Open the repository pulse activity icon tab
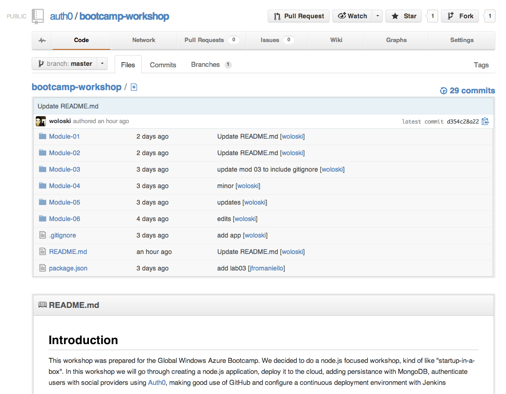The width and height of the screenshot is (506, 394). click(42, 41)
